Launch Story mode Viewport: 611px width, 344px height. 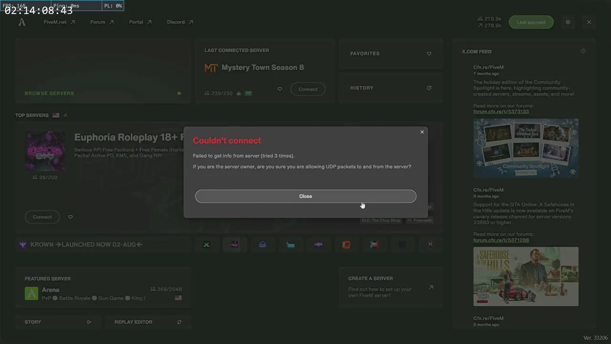tap(58, 322)
